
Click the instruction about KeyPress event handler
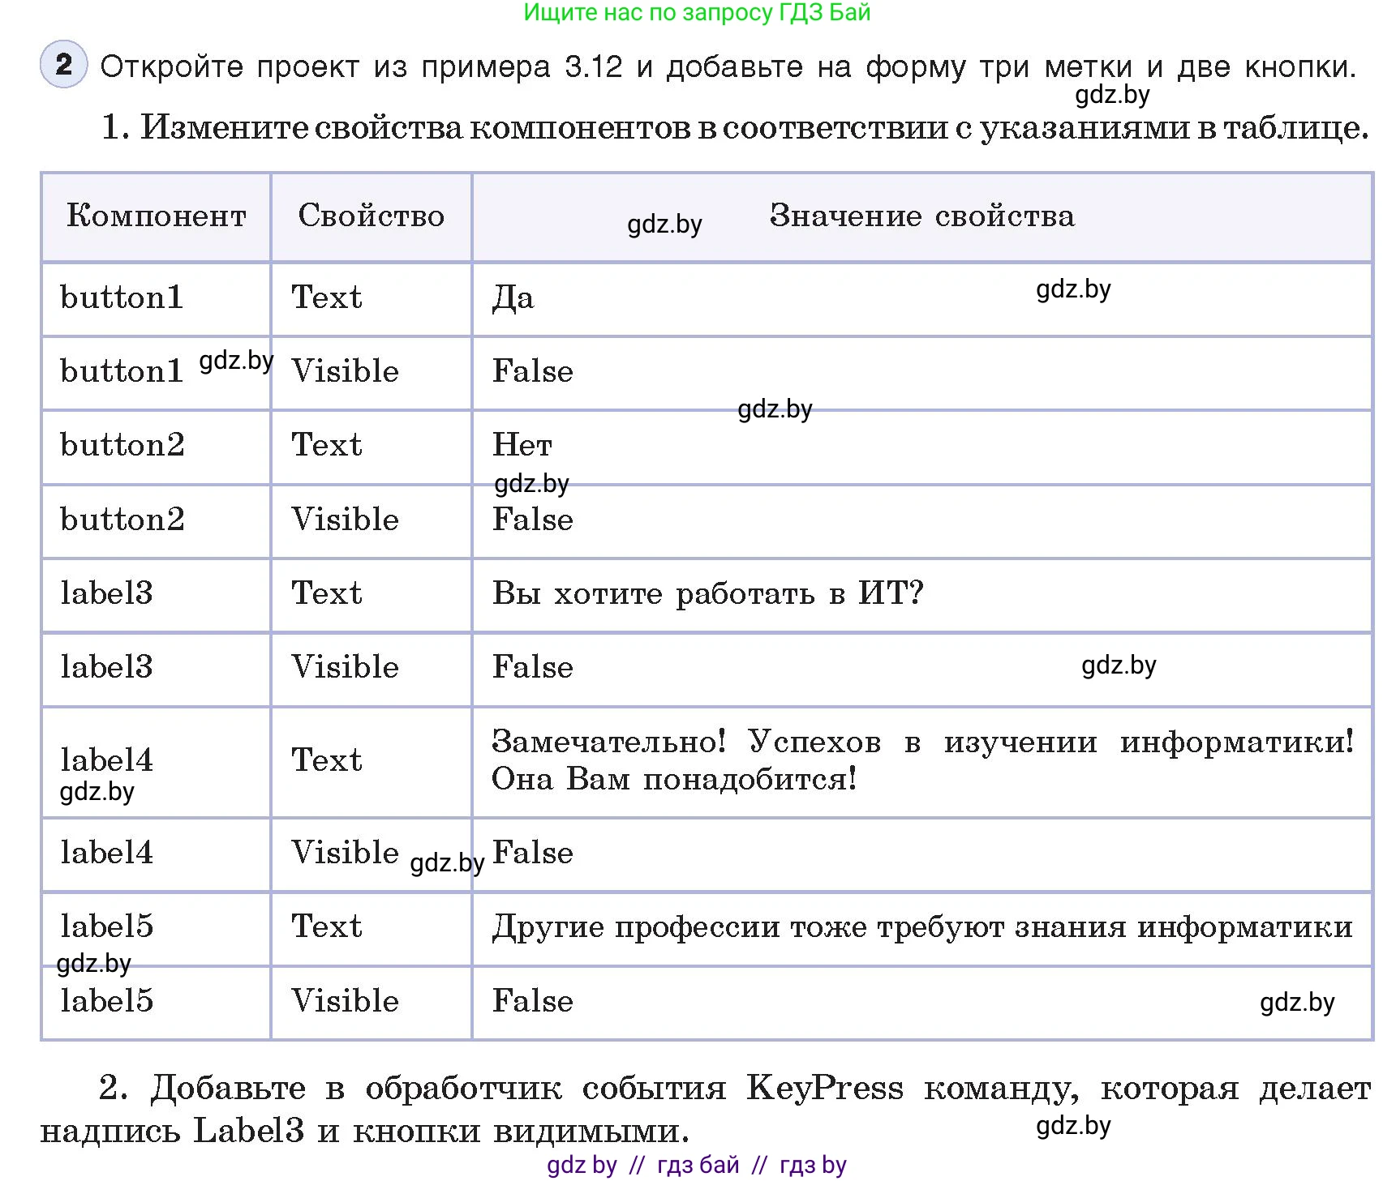(x=698, y=1109)
